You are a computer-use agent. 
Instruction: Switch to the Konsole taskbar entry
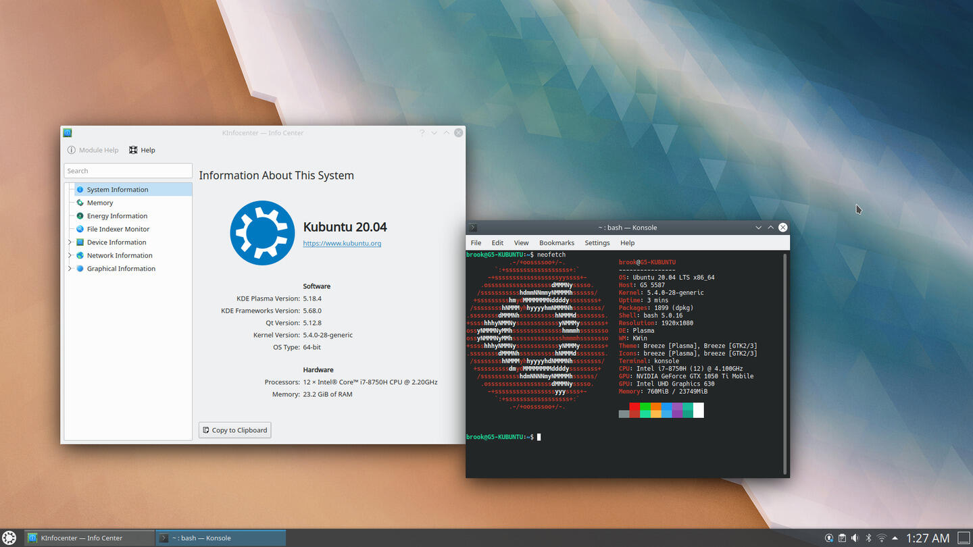pyautogui.click(x=220, y=538)
